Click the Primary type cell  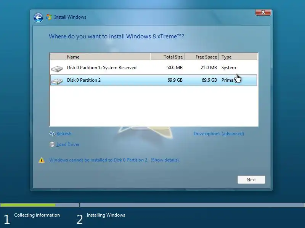click(230, 80)
